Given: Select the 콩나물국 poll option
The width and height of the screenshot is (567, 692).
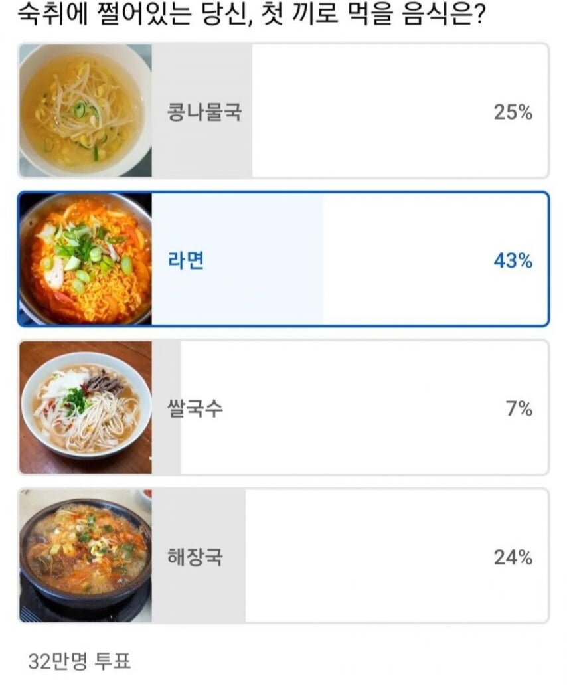Looking at the screenshot, I should (283, 110).
